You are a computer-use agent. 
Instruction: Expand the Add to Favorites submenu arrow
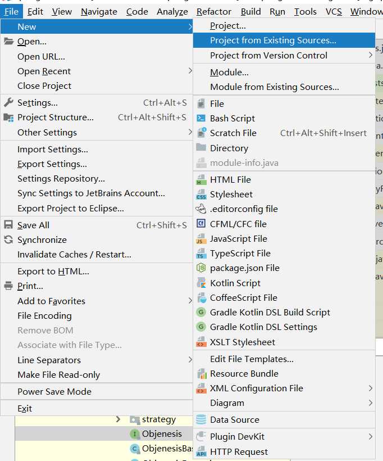click(190, 301)
